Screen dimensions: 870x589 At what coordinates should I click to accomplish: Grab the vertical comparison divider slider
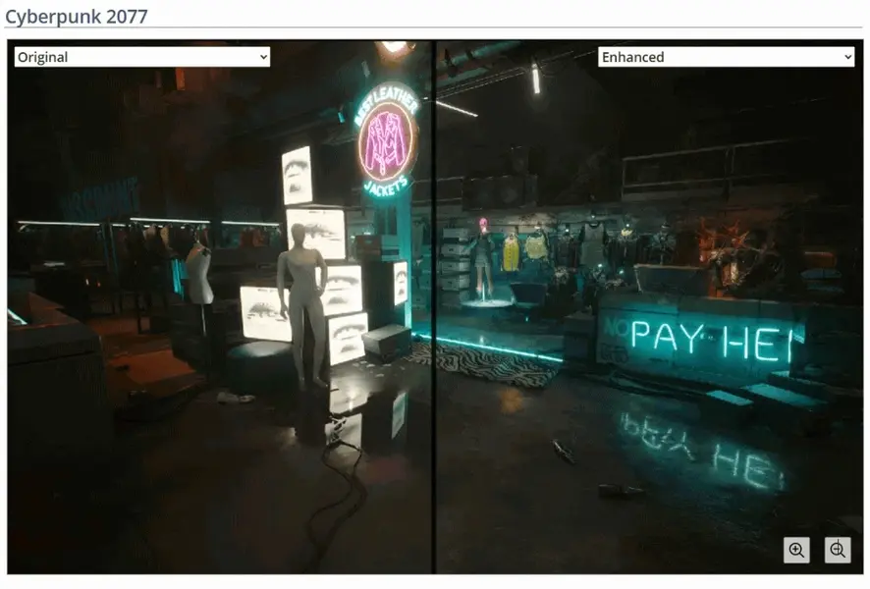(x=434, y=306)
